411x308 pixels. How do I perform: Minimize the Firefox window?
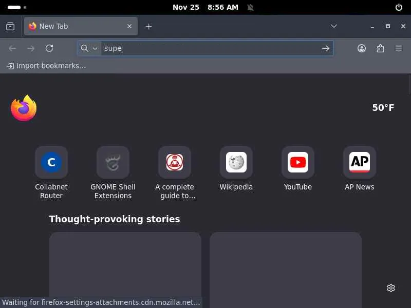[372, 27]
